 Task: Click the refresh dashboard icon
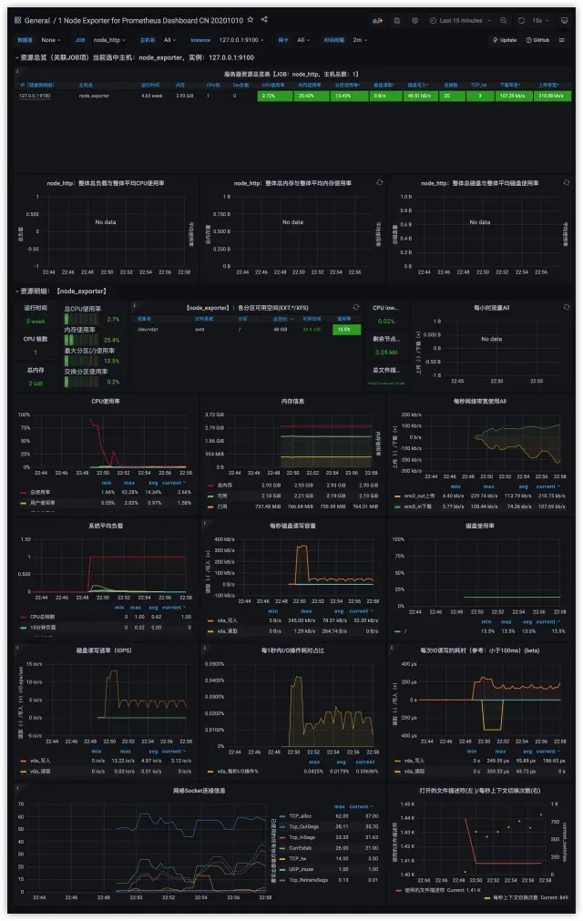point(521,20)
